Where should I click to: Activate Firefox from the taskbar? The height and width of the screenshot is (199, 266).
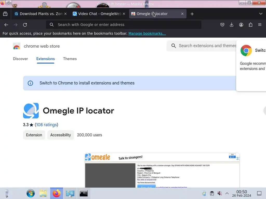click(x=56, y=193)
